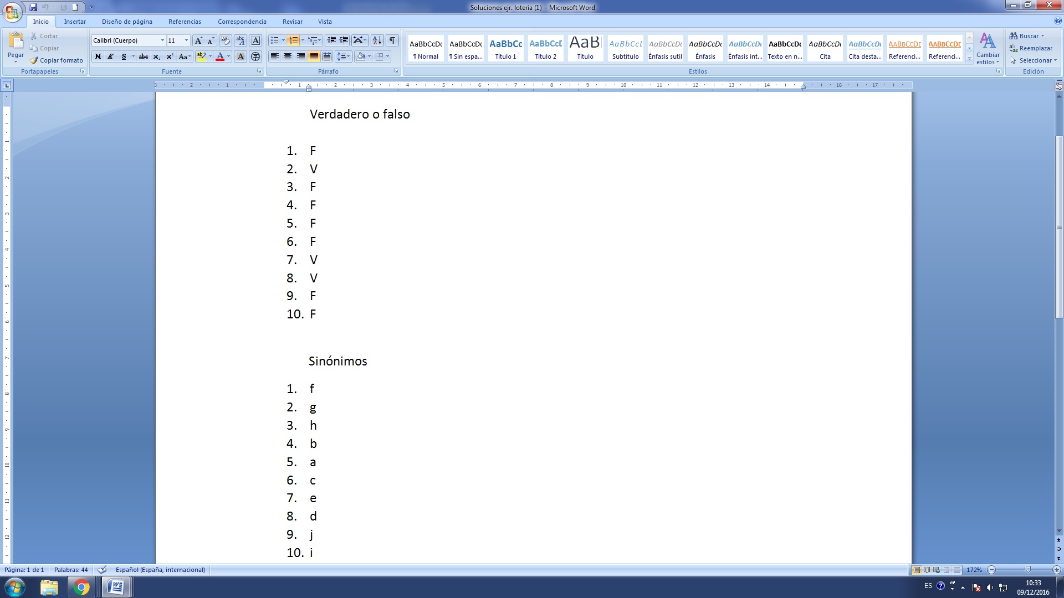
Task: Center the text
Action: click(288, 56)
